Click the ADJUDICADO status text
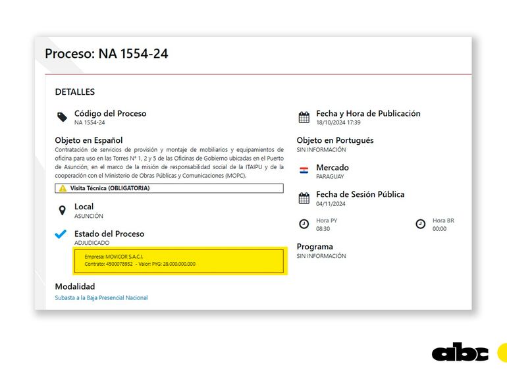The height and width of the screenshot is (383, 507). coord(92,243)
